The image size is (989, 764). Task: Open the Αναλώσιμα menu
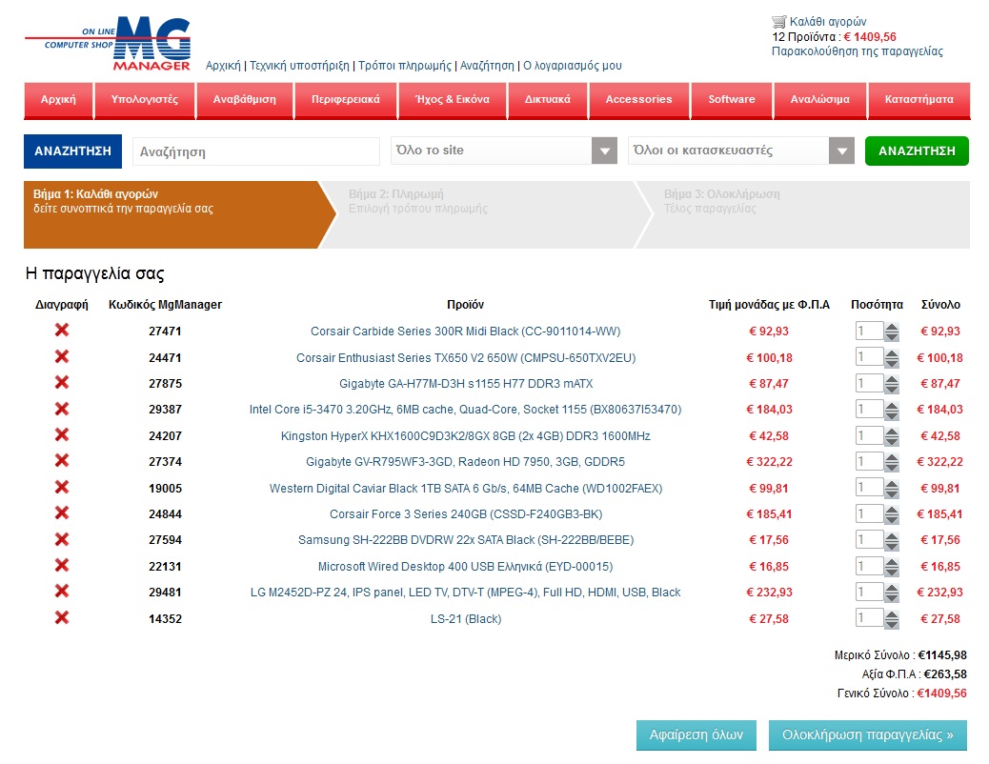point(820,100)
